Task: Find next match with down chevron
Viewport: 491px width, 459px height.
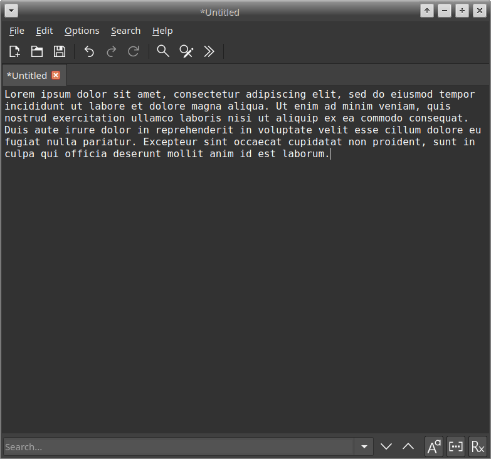Action: coord(386,447)
